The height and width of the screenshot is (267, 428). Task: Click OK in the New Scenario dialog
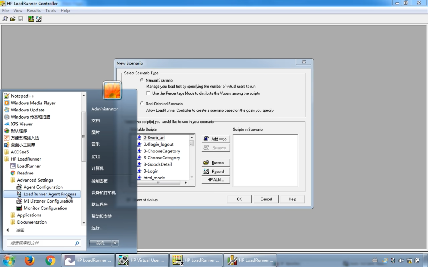click(x=239, y=199)
